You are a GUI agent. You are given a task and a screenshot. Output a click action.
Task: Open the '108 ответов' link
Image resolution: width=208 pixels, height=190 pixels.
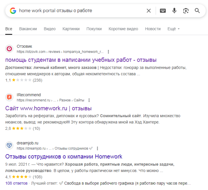click(x=16, y=183)
